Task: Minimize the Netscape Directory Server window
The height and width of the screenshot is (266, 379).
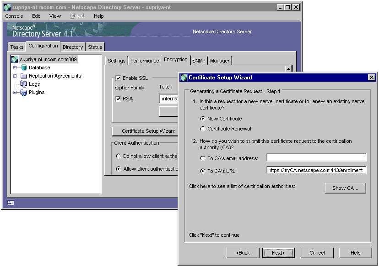Action: click(x=280, y=7)
